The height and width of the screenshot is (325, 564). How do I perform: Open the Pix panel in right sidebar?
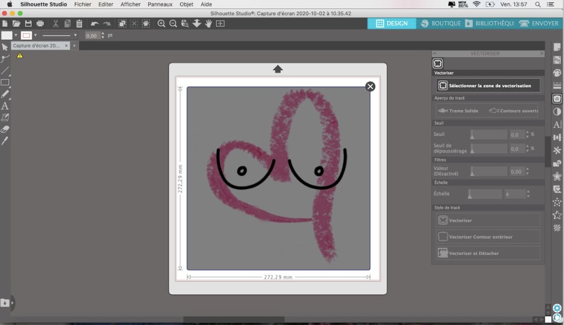[x=557, y=59]
